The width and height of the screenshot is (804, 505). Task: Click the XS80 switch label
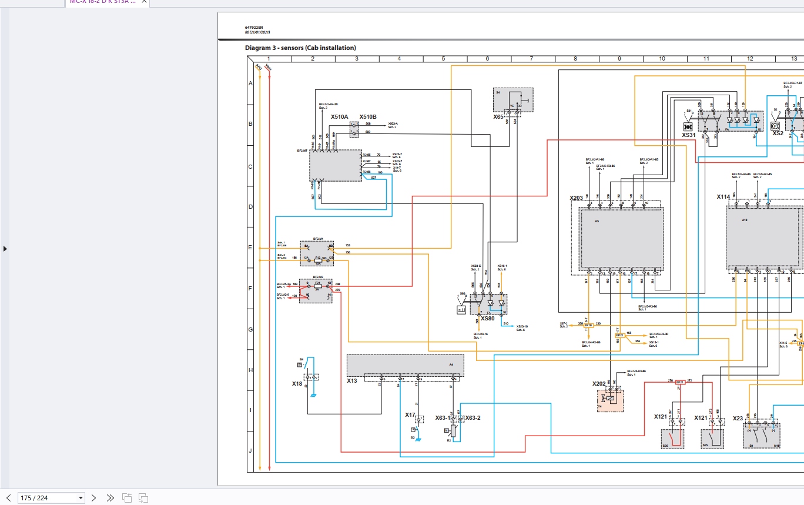pos(488,319)
